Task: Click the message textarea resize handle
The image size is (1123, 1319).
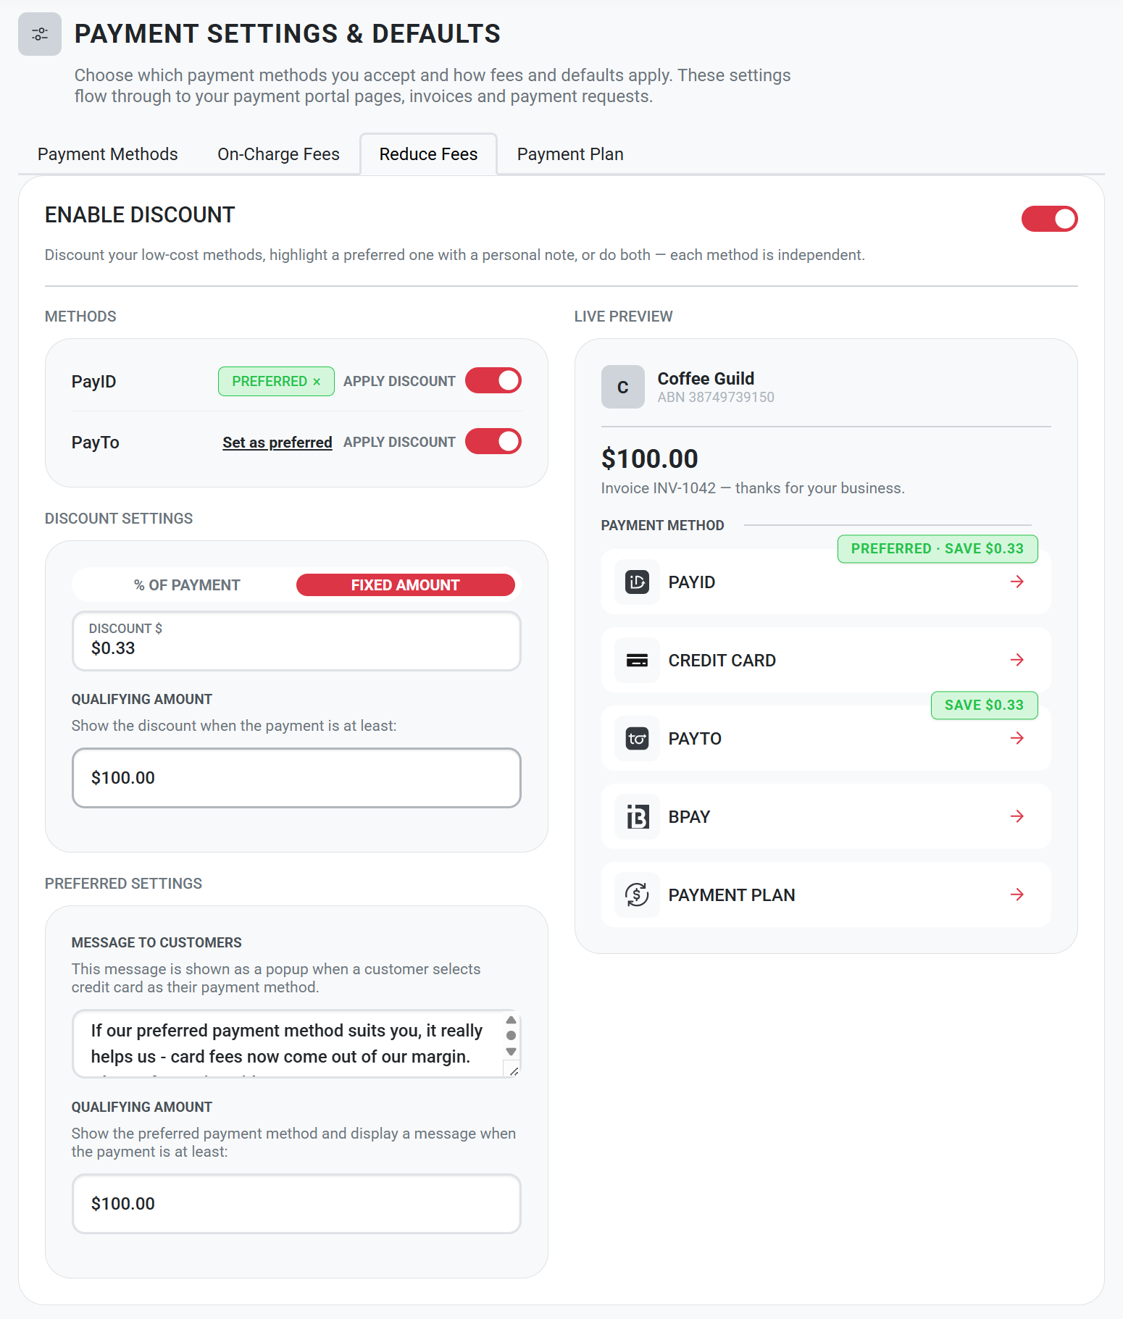Action: (x=513, y=1071)
